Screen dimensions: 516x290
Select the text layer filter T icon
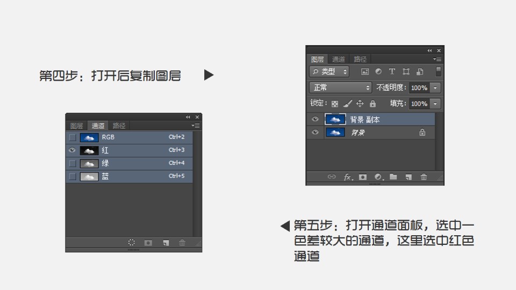392,71
